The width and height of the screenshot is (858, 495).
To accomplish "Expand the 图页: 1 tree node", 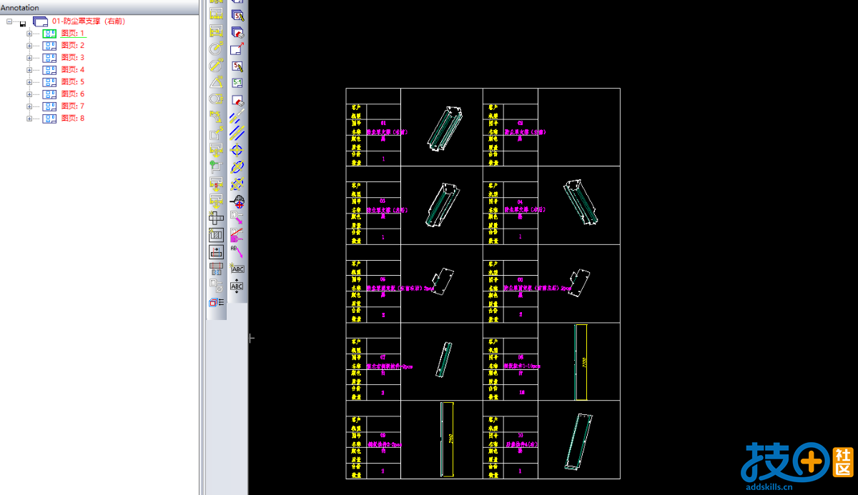I will (x=29, y=34).
